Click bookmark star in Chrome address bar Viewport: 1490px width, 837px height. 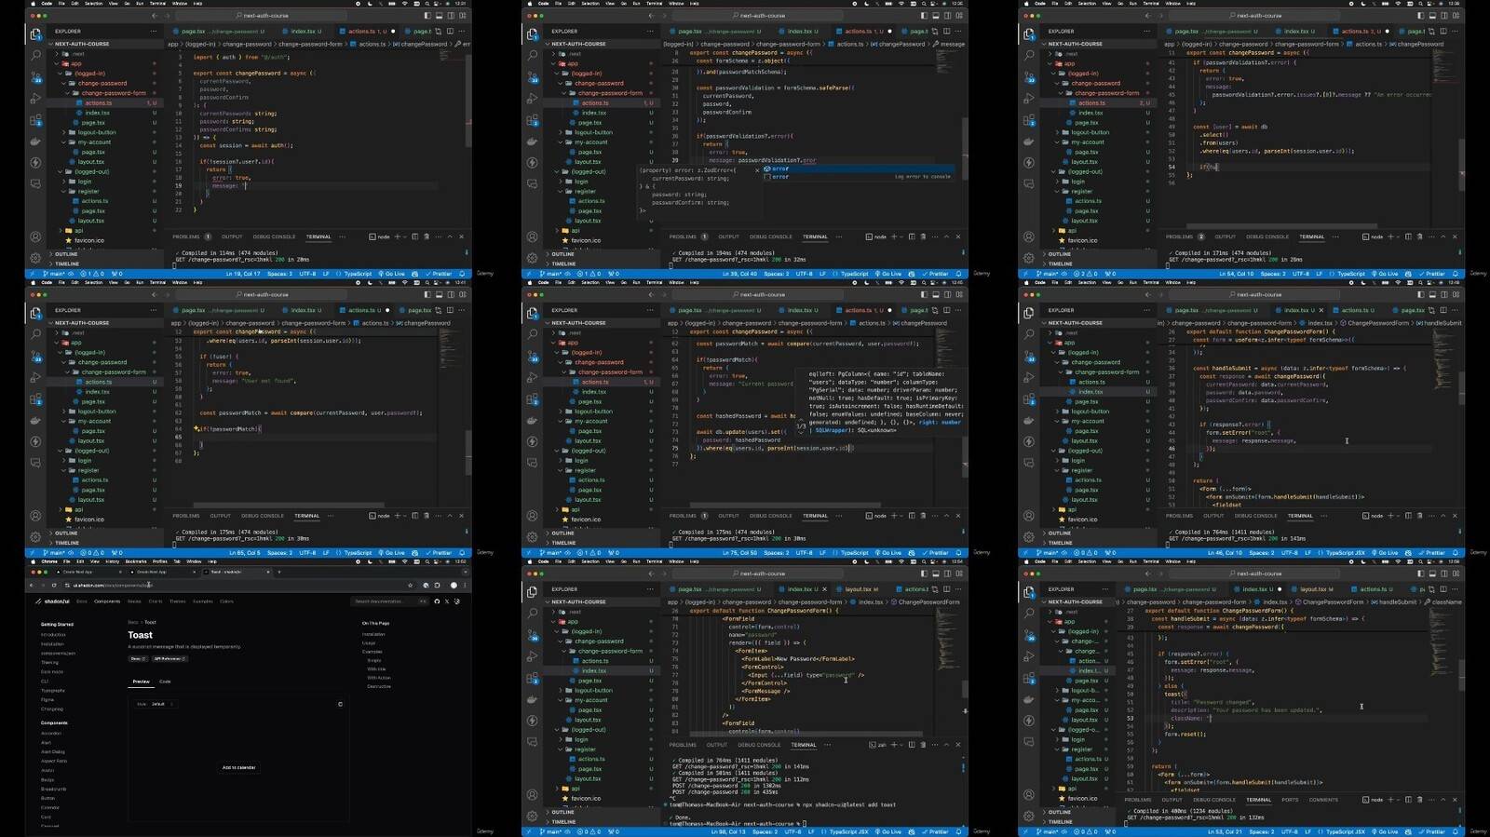[x=411, y=586]
